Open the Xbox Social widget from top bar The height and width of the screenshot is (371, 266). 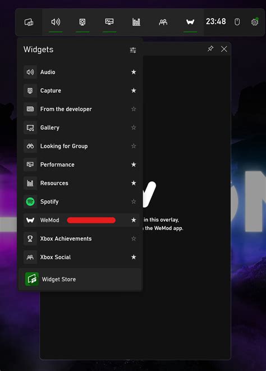pyautogui.click(x=163, y=22)
